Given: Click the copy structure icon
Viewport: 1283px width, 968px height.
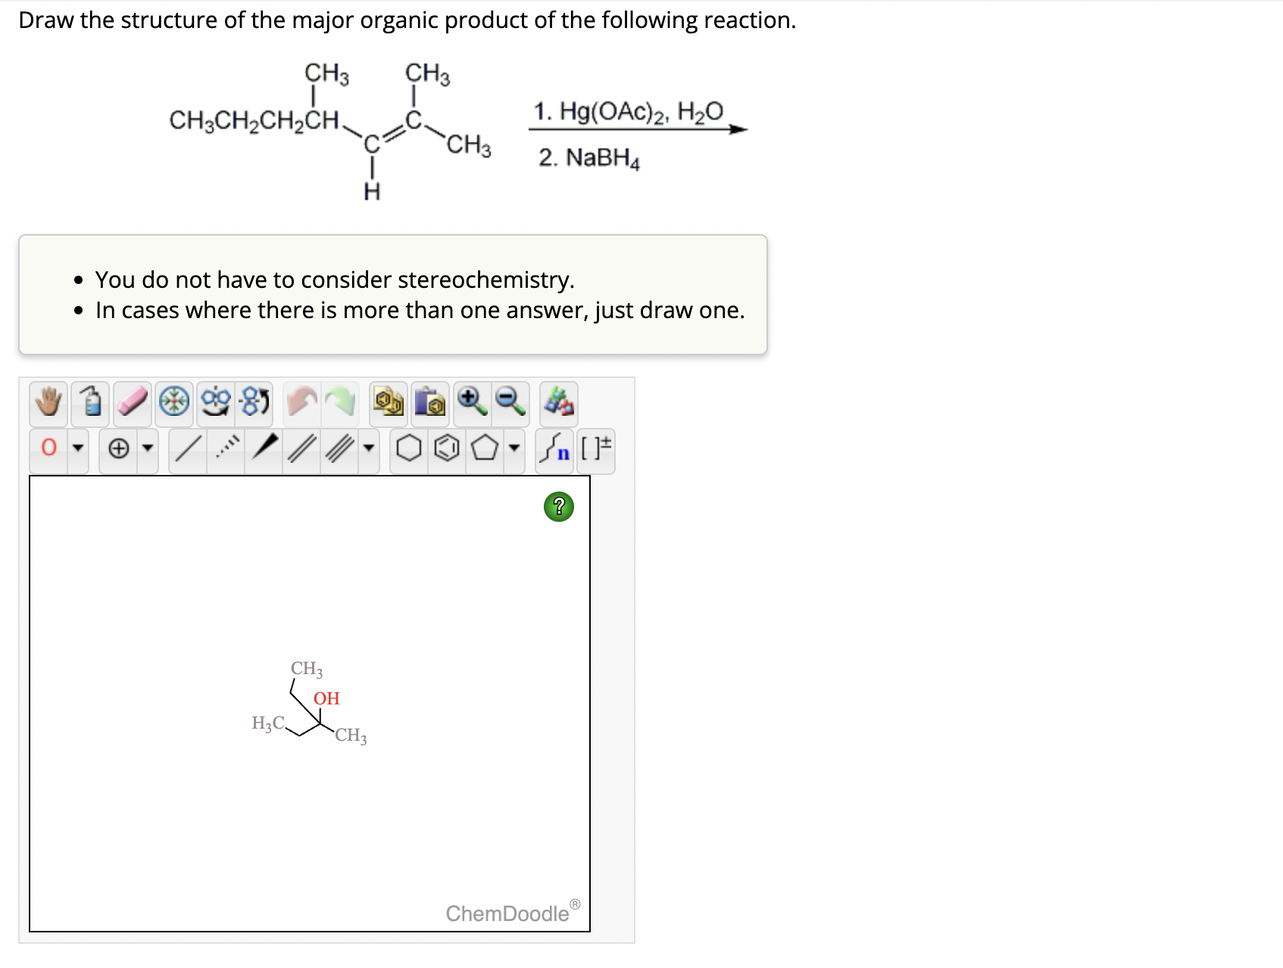Looking at the screenshot, I should [388, 402].
